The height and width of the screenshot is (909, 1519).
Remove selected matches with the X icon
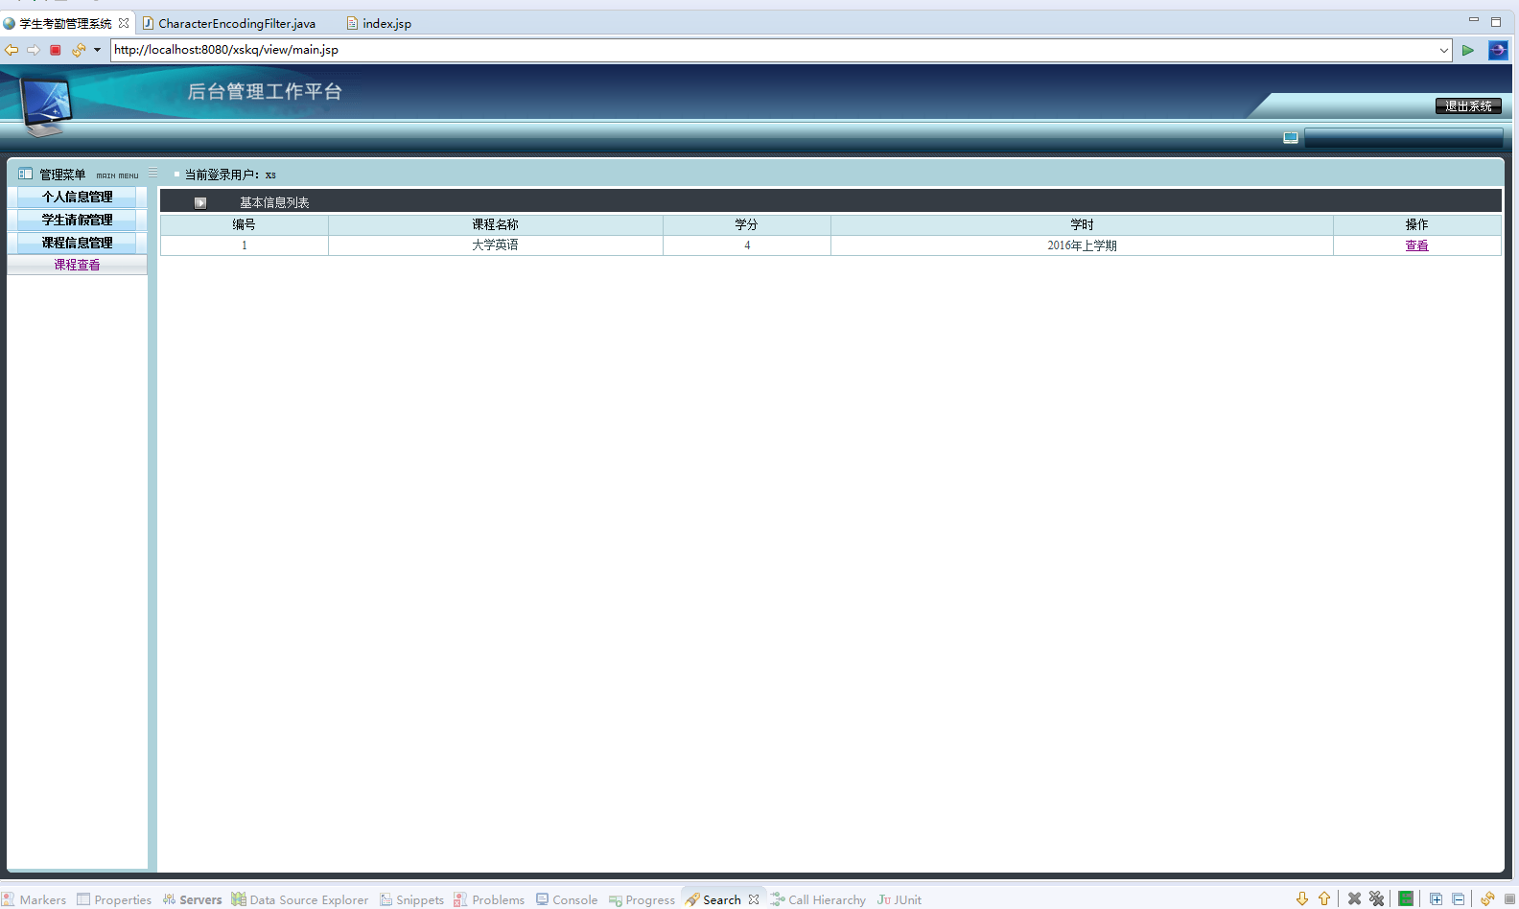pos(1354,898)
